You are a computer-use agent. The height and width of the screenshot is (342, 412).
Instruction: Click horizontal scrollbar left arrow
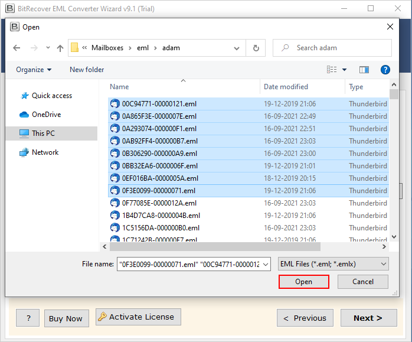coord(104,246)
